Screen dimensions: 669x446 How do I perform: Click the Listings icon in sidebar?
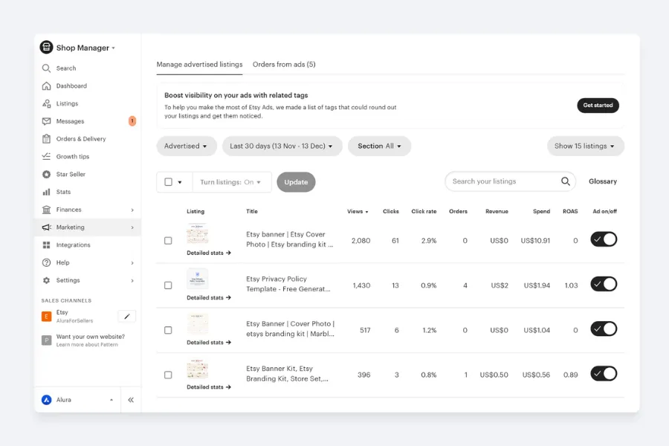coord(46,104)
